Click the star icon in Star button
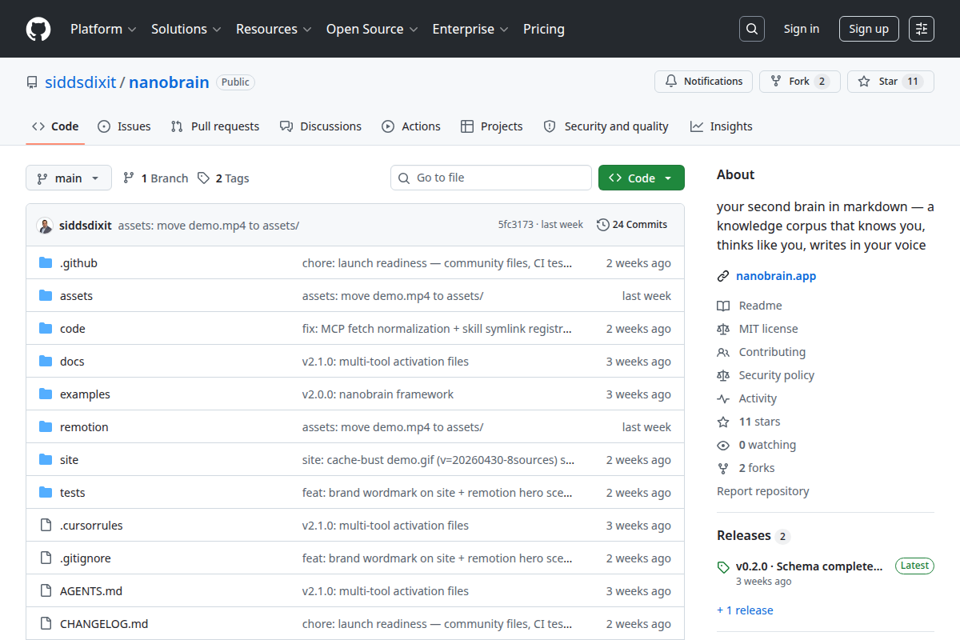 (864, 82)
